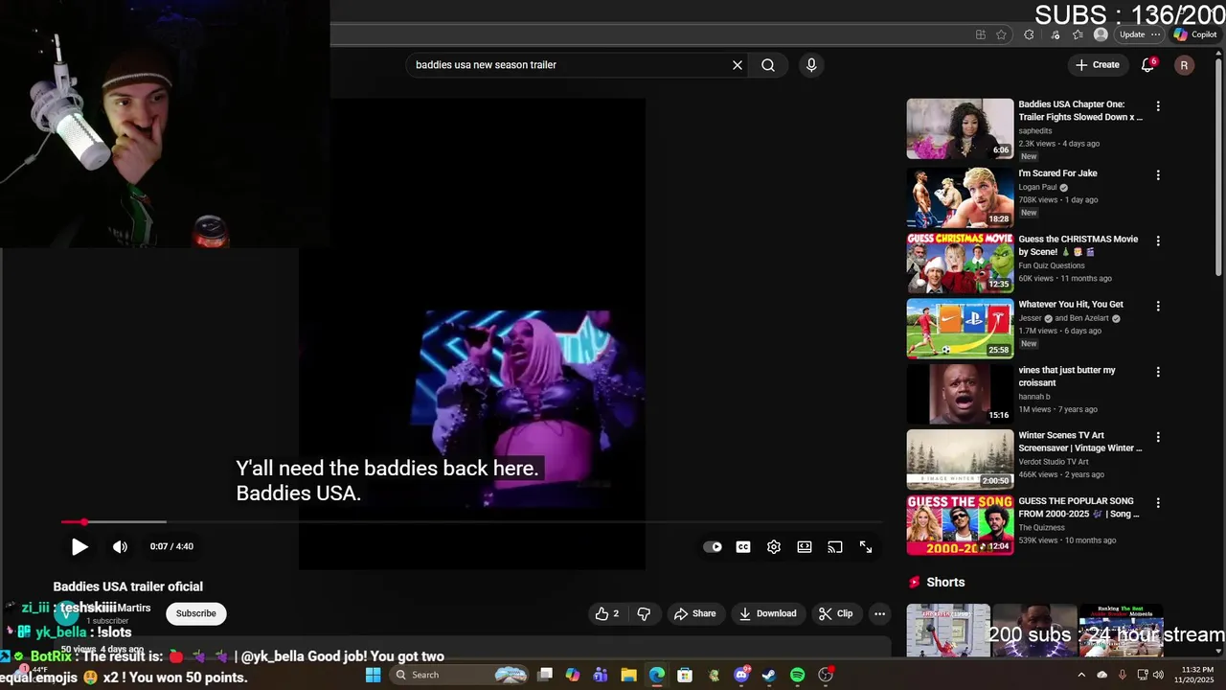This screenshot has height=690, width=1226.
Task: Open the Windows Start menu
Action: pyautogui.click(x=373, y=675)
